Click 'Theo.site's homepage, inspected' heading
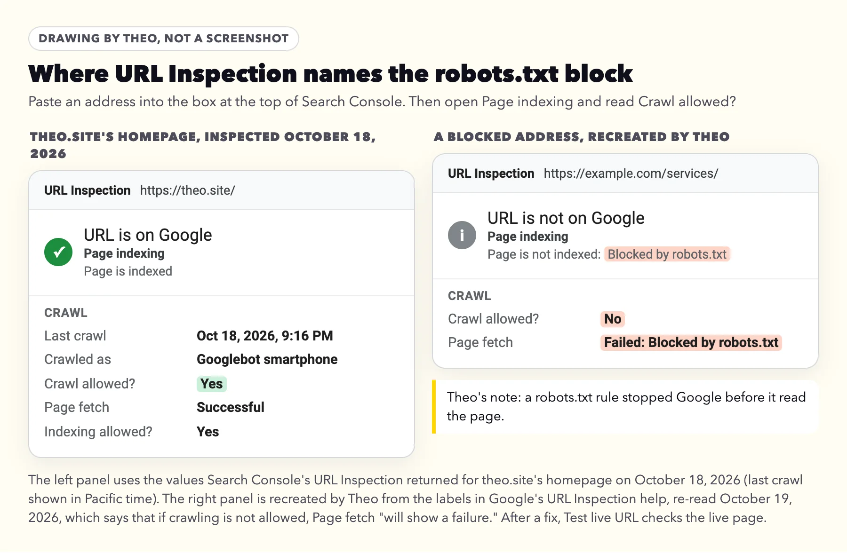847x553 pixels. (x=203, y=145)
